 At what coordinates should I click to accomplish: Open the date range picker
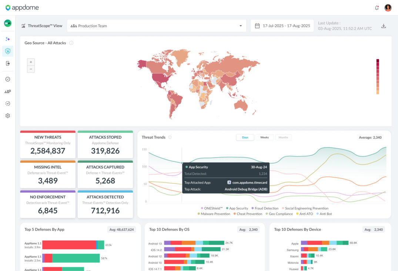(282, 26)
